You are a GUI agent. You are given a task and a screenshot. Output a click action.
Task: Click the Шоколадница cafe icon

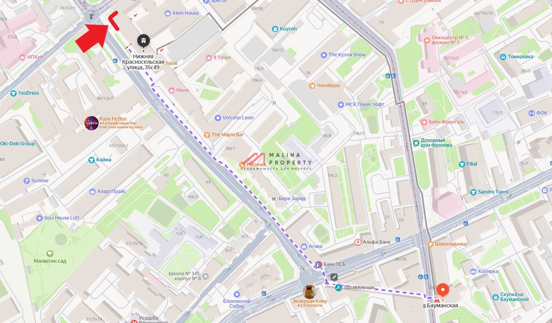(x=430, y=244)
